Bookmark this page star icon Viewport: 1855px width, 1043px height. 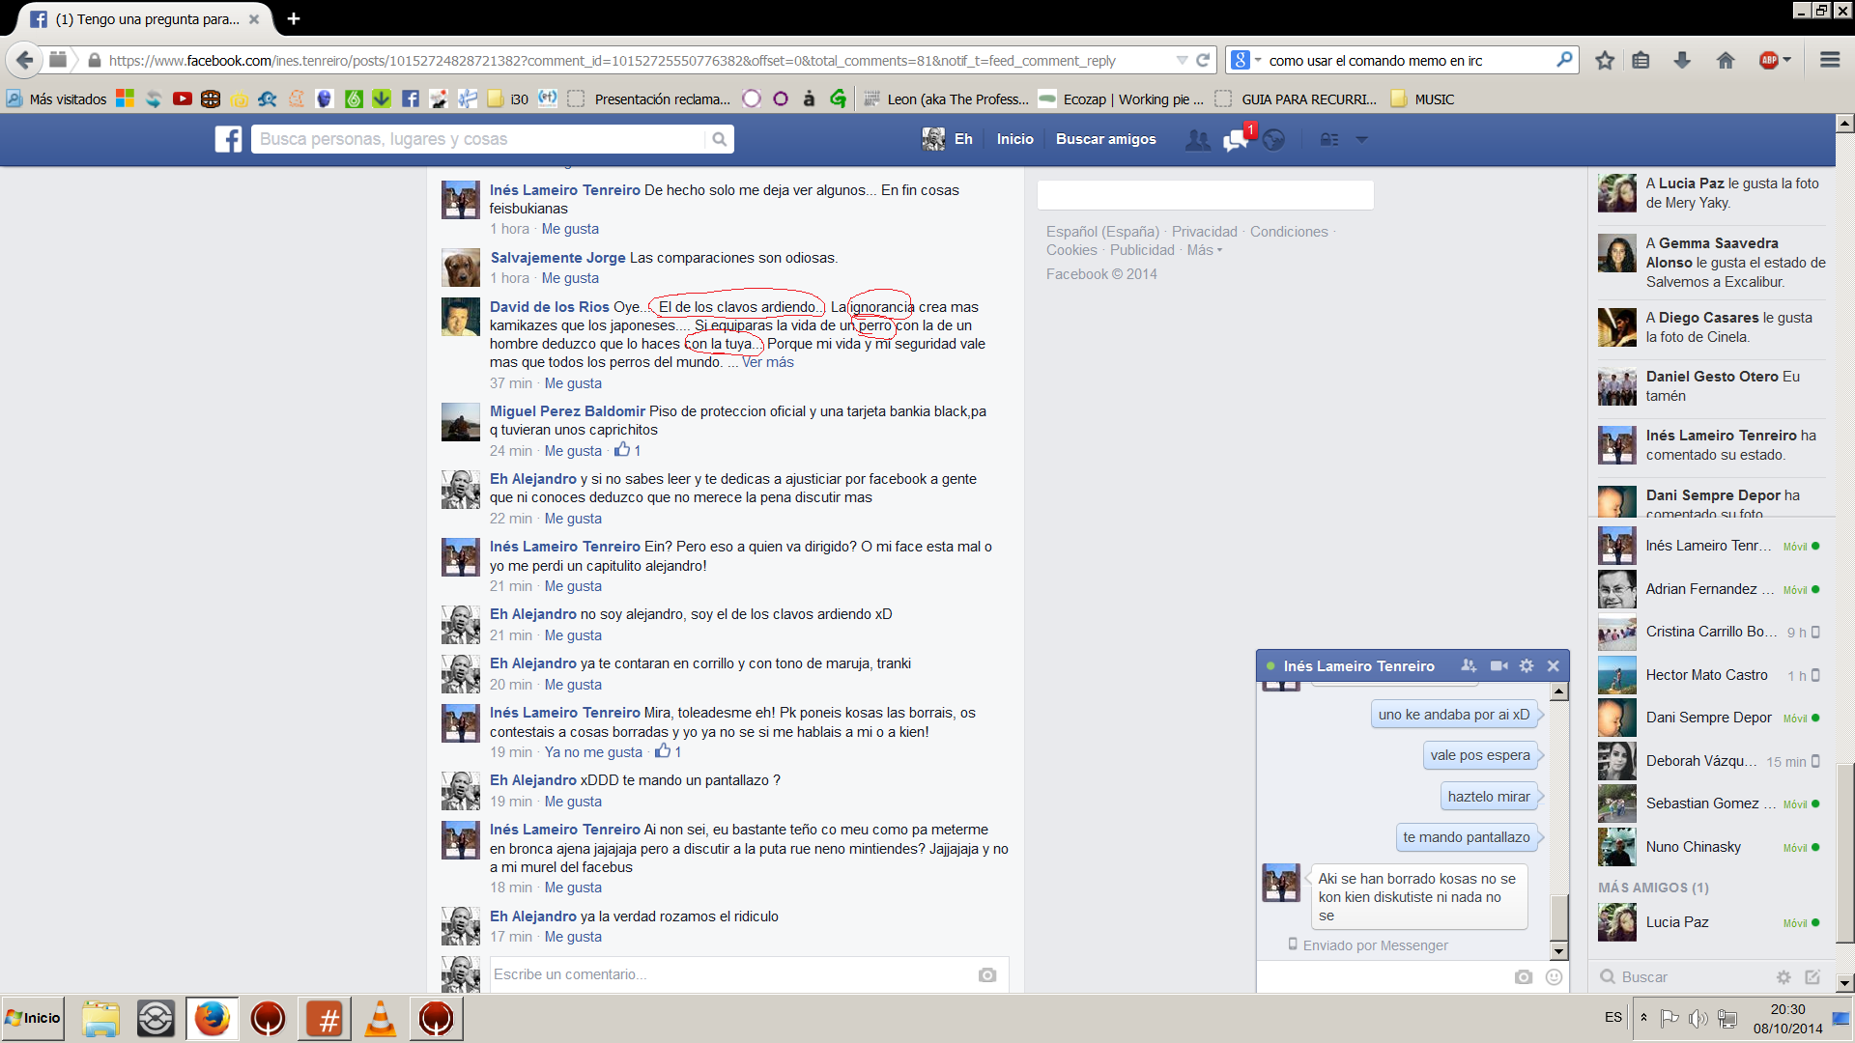(1605, 60)
